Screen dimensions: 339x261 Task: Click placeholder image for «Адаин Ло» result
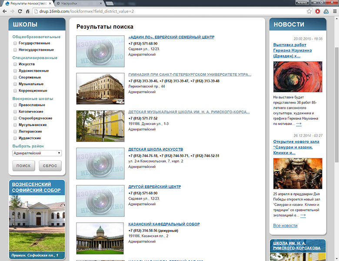coord(100,51)
